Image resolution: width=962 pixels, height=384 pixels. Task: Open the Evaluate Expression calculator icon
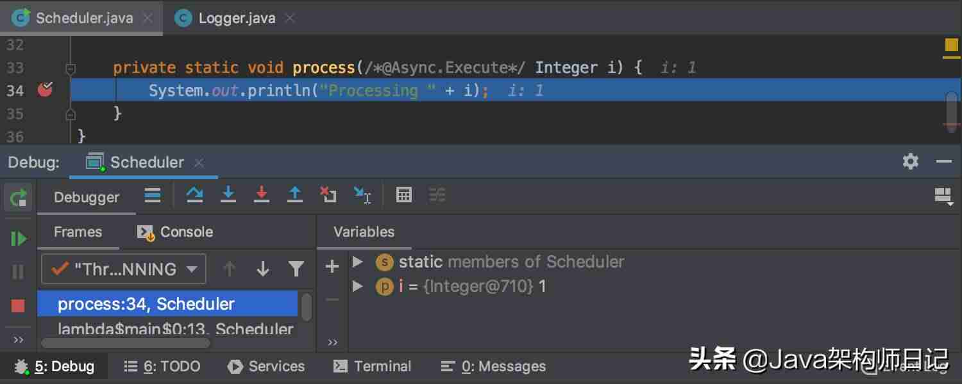404,195
